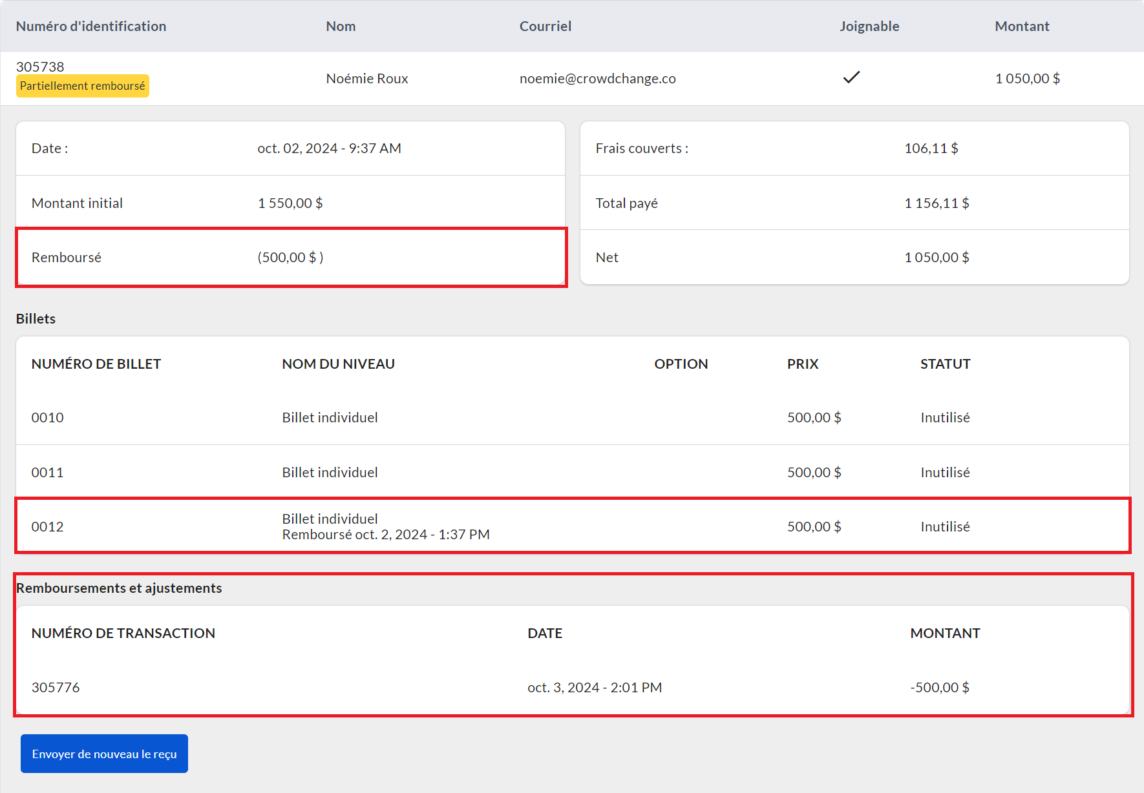Click the 'Total payé' value 1 156,11 $
The image size is (1144, 793).
coord(937,203)
